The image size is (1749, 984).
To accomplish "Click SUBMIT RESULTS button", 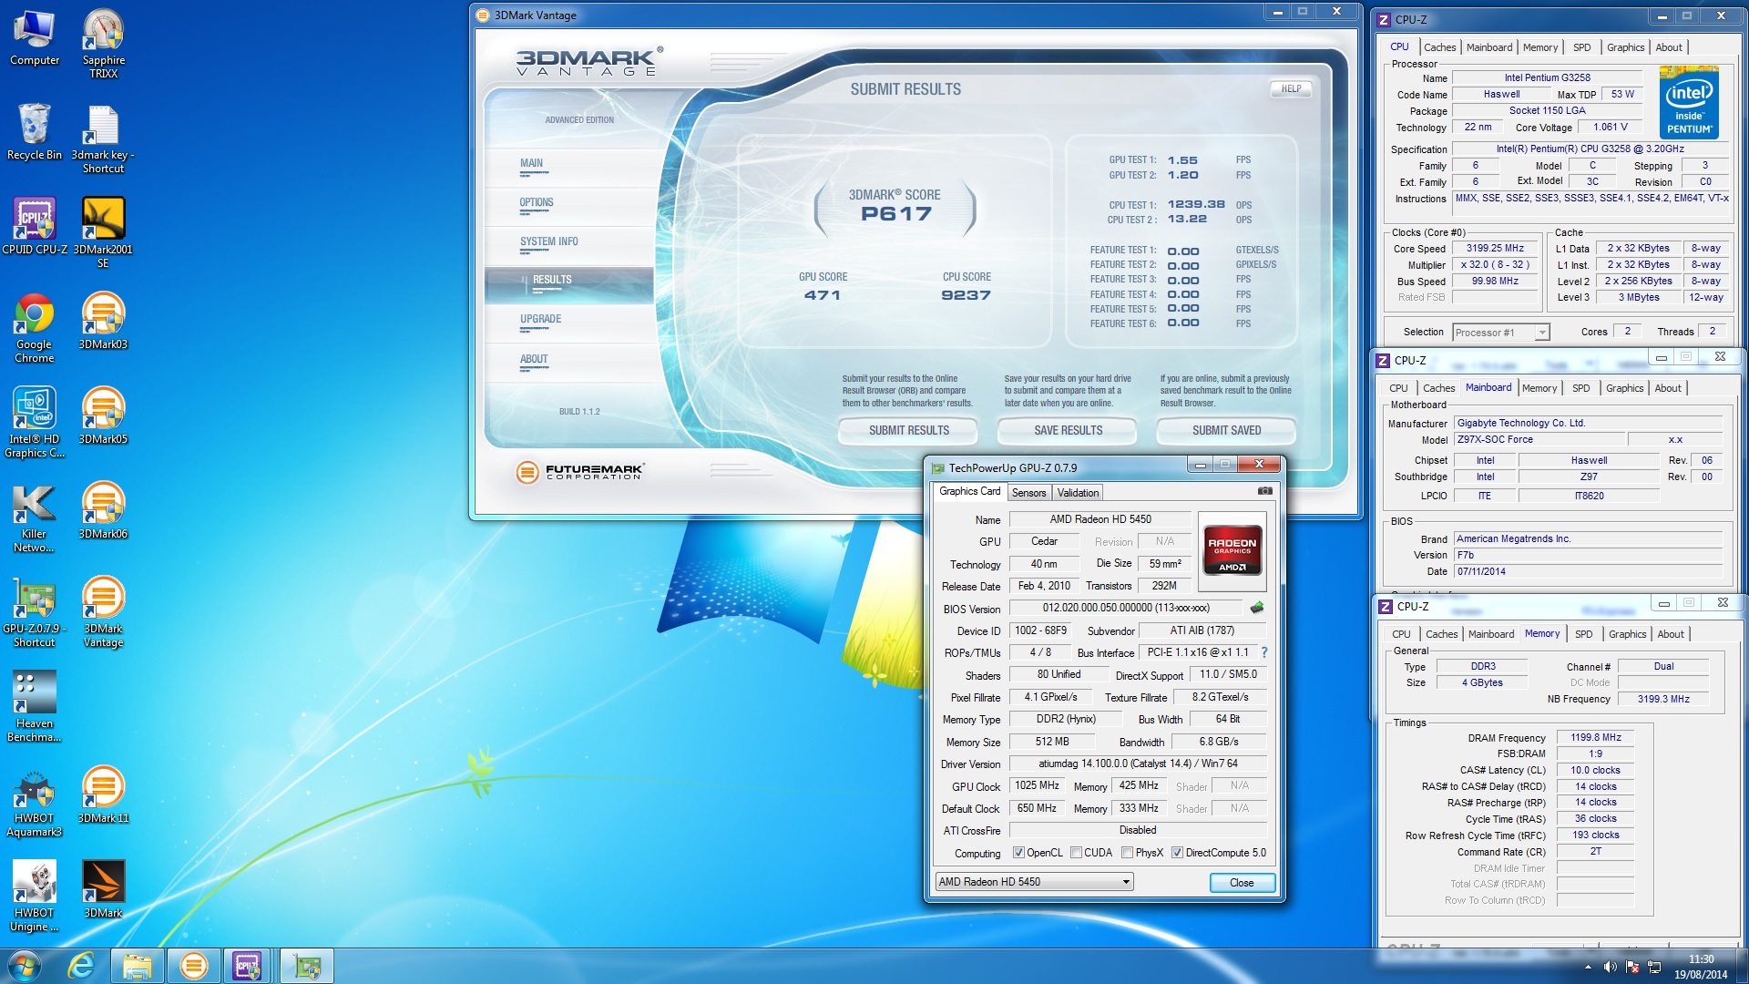I will pyautogui.click(x=908, y=430).
